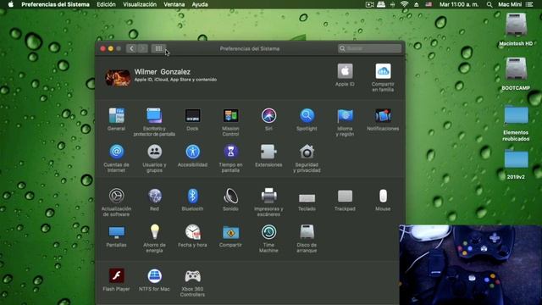Click the Mac Mini user menu
542x305 pixels.
[x=510, y=4]
